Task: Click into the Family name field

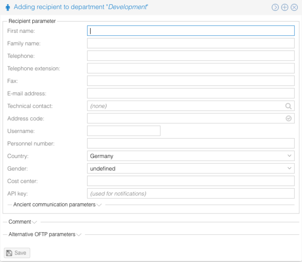Action: 191,43
